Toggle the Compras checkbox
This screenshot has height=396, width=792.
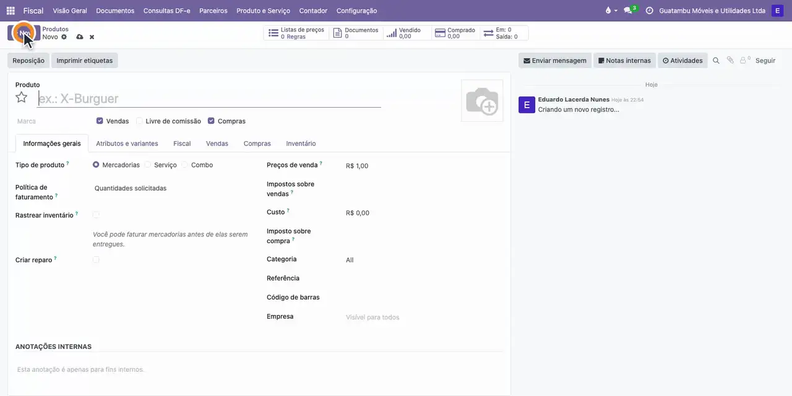(x=211, y=121)
